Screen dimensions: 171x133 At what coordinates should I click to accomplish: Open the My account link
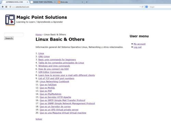coord(140,44)
